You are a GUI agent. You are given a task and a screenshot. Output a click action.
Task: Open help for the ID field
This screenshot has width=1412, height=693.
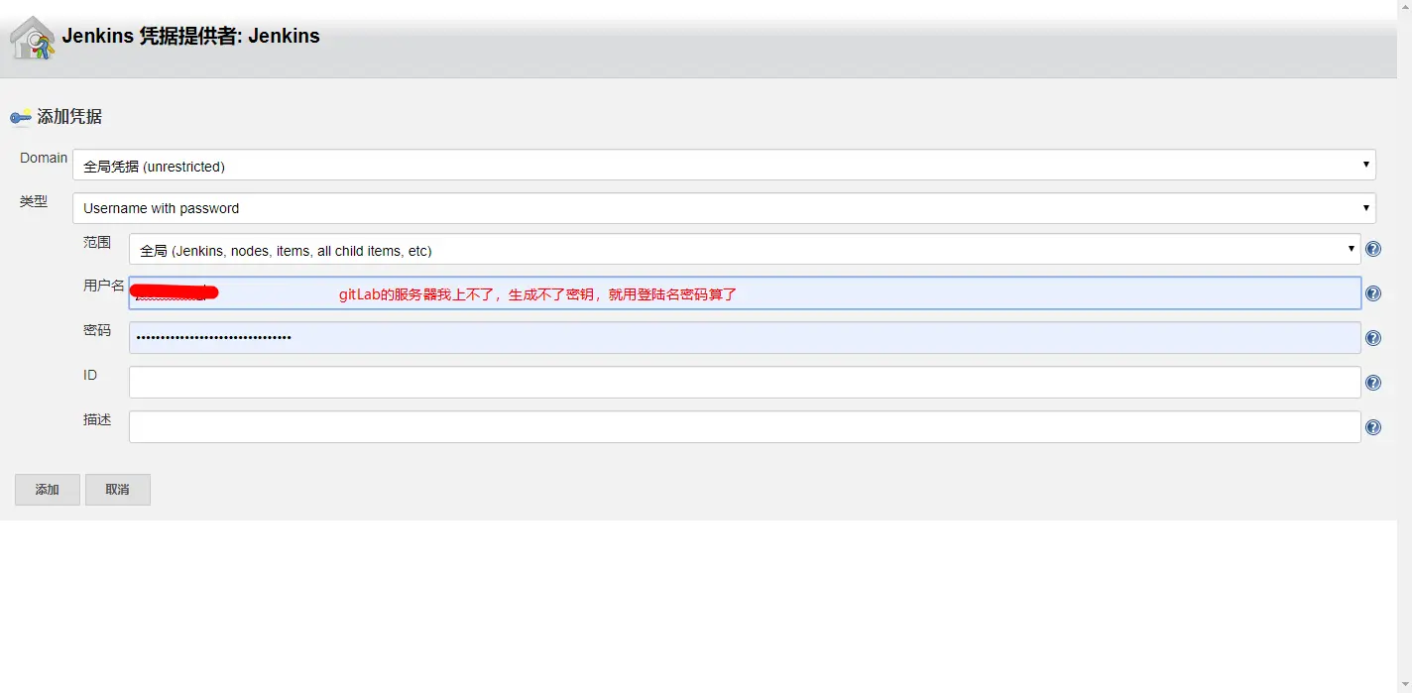[1373, 383]
